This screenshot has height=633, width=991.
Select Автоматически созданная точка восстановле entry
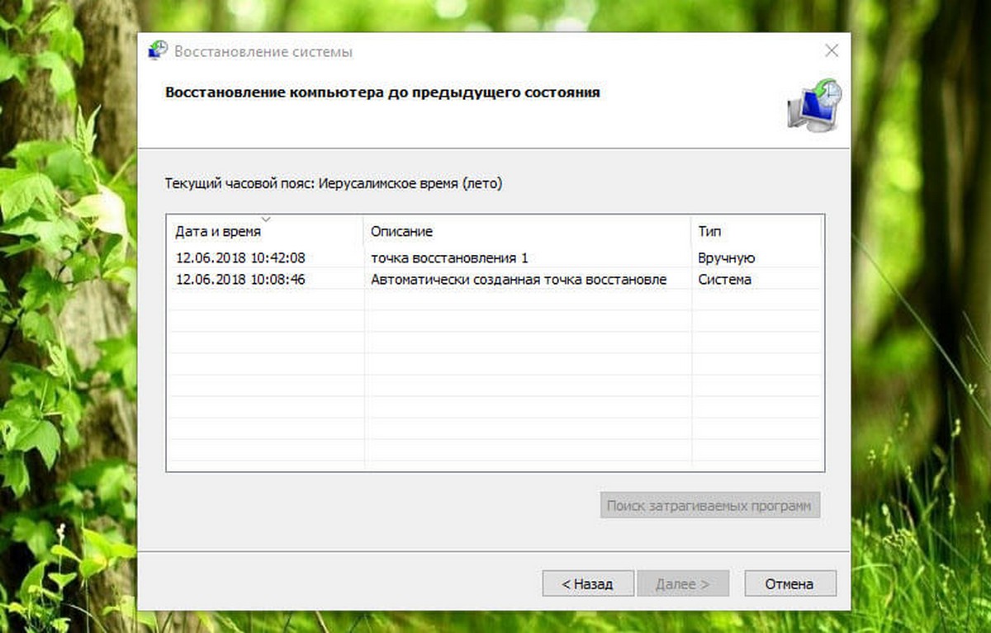click(x=519, y=280)
